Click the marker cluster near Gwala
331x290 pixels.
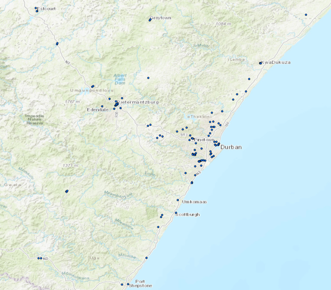click(67, 191)
